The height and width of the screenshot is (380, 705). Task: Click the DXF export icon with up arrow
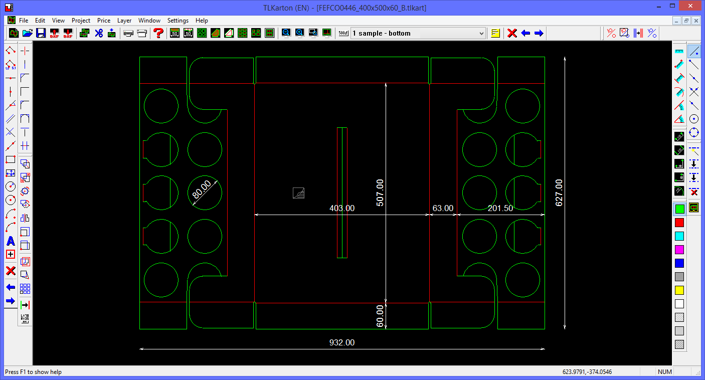pos(54,33)
